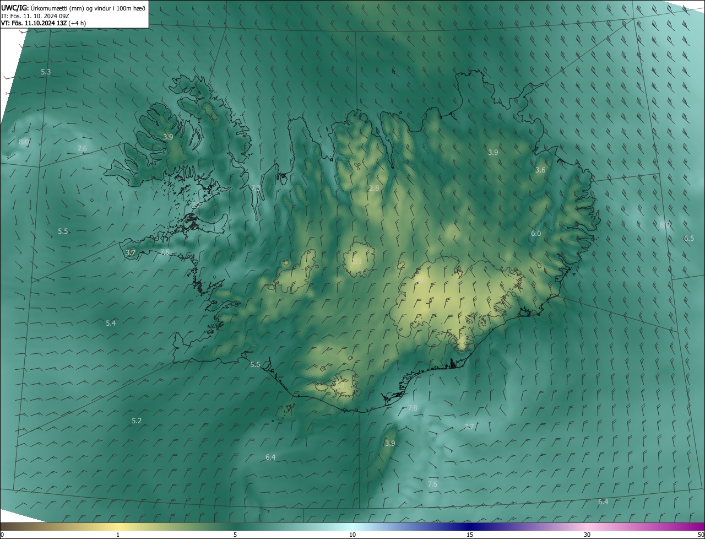Click the 6.0 value in east Iceland
The width and height of the screenshot is (705, 539).
click(x=536, y=234)
